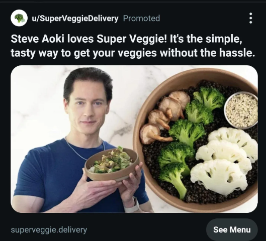Click the white cauliflower florets

point(224,161)
